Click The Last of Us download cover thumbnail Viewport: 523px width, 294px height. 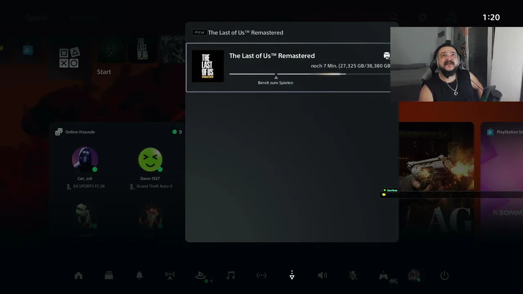(208, 66)
